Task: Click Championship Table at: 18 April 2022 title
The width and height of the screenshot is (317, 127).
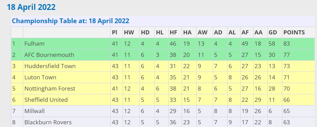Action: (x=71, y=21)
